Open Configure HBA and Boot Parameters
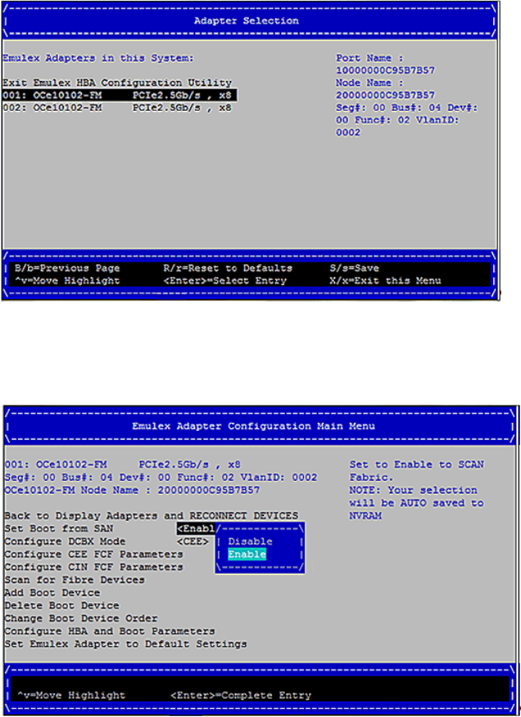This screenshot has height=717, width=521. point(110,631)
